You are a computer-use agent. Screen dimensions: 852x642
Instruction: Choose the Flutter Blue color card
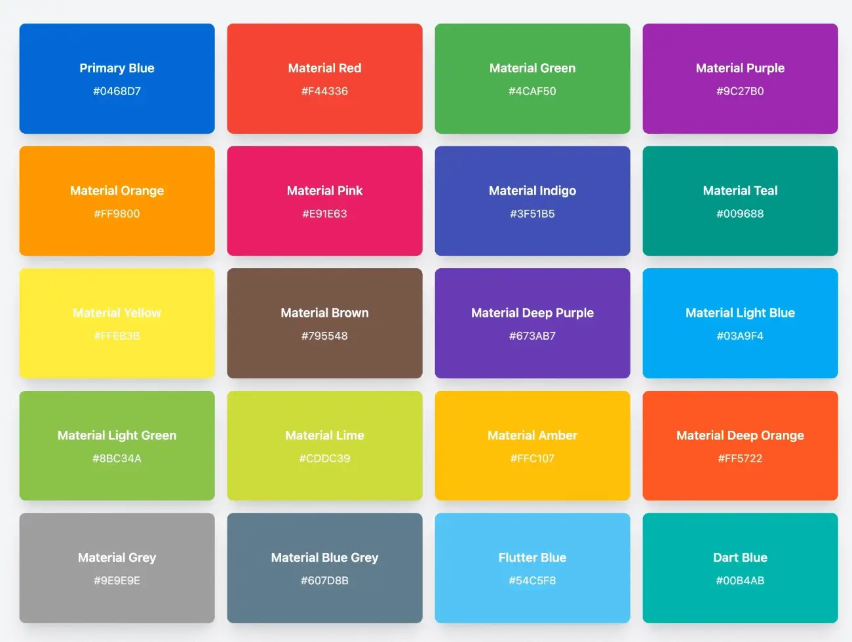(532, 568)
